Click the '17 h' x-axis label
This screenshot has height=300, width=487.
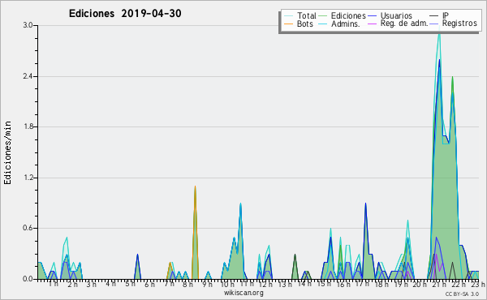(362, 284)
